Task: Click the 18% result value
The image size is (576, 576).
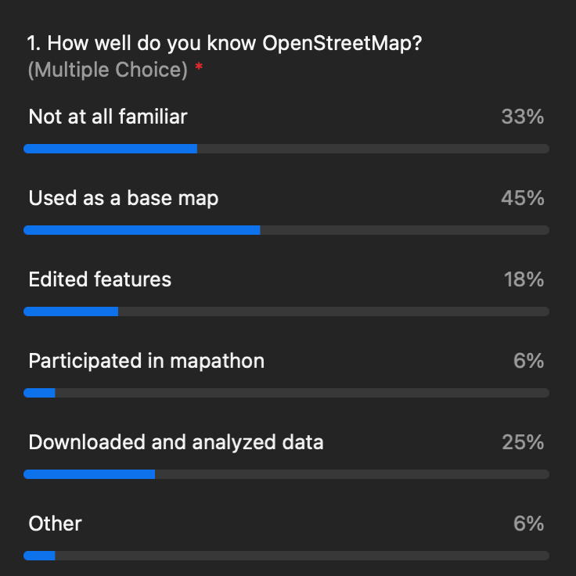Action: tap(524, 279)
